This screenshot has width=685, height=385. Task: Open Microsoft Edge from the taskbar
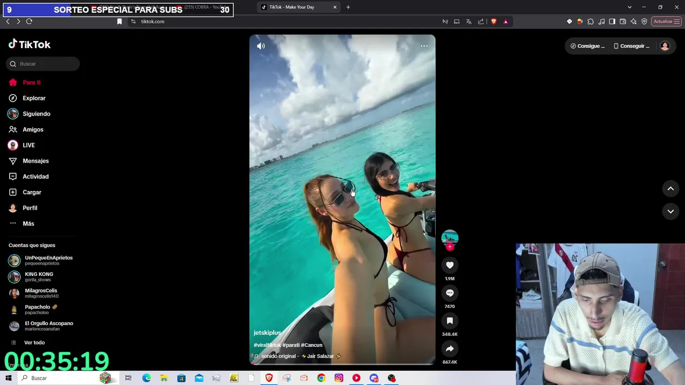point(146,378)
